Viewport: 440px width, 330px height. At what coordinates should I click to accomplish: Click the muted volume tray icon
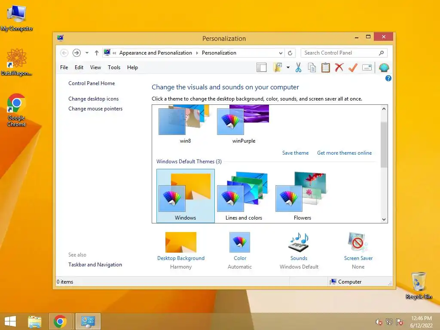pos(379,322)
